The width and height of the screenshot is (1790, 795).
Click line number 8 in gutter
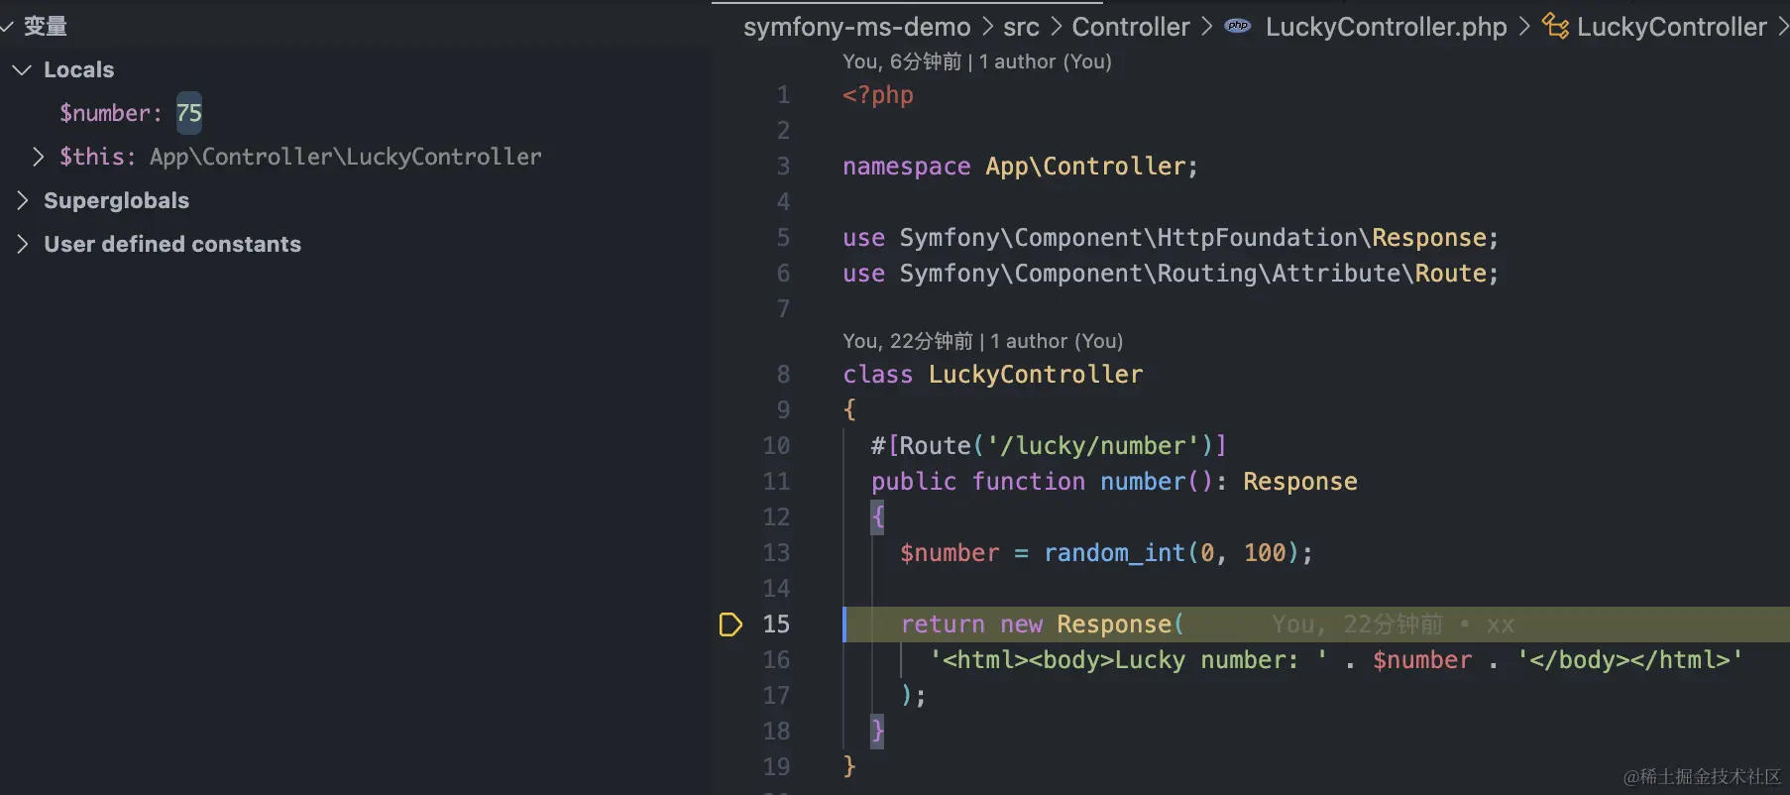[x=783, y=375]
